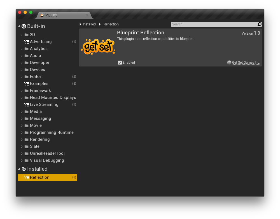Expand the Programming Runtime arrow
This screenshot has height=219, width=280.
(x=22, y=133)
